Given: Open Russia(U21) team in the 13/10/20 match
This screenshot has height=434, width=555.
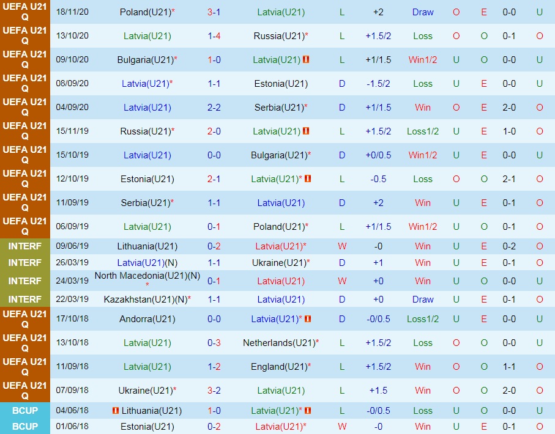Looking at the screenshot, I should [x=278, y=36].
